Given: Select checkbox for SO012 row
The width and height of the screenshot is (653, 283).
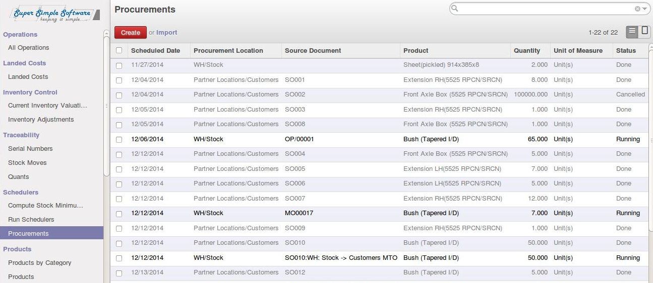Looking at the screenshot, I should point(119,273).
